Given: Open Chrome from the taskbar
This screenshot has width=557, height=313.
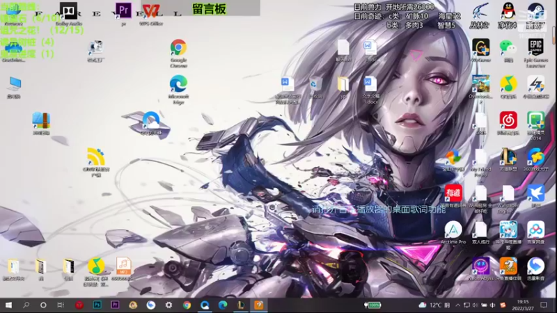Looking at the screenshot, I should click(x=187, y=305).
